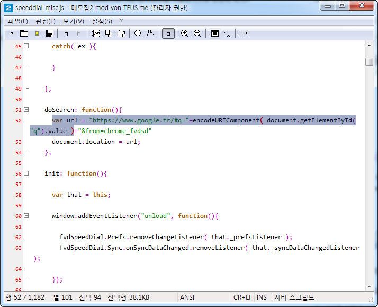Click the scrollbar down arrow
Image resolution: width=378 pixels, height=307 pixels.
pyautogui.click(x=370, y=287)
